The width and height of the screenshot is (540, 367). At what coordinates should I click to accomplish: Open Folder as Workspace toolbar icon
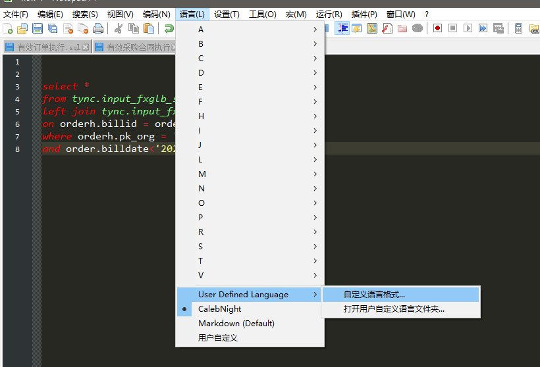coord(402,28)
